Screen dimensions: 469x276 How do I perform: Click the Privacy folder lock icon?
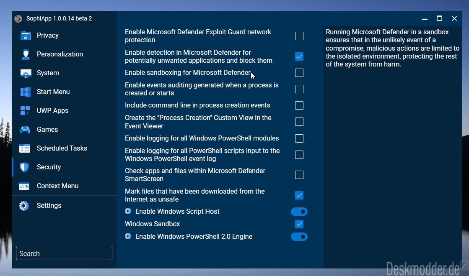(x=26, y=36)
